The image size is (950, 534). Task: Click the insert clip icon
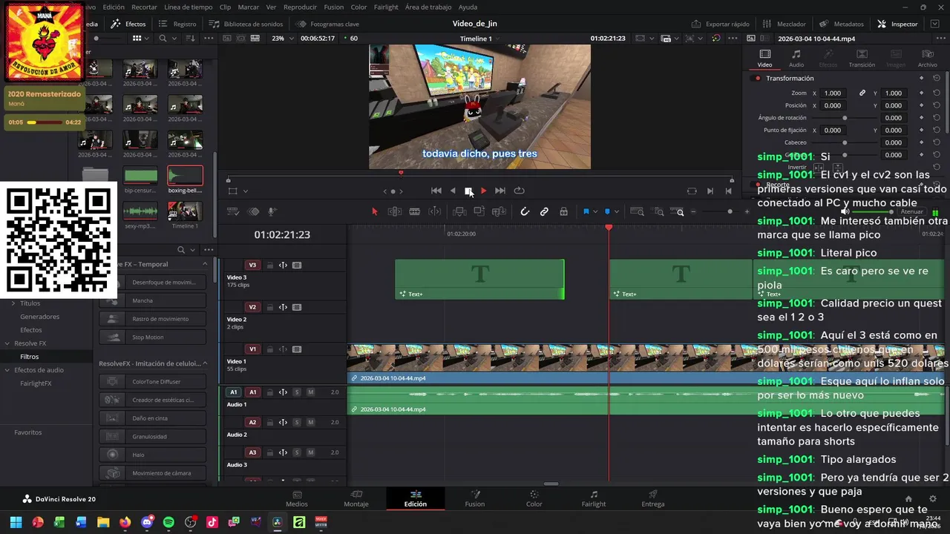[x=459, y=212]
